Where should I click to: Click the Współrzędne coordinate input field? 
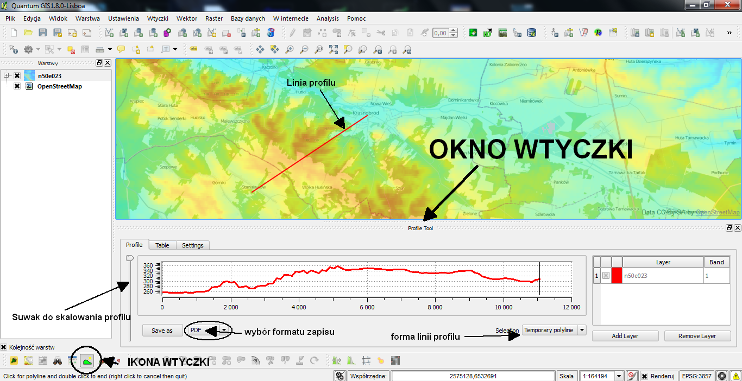point(473,376)
